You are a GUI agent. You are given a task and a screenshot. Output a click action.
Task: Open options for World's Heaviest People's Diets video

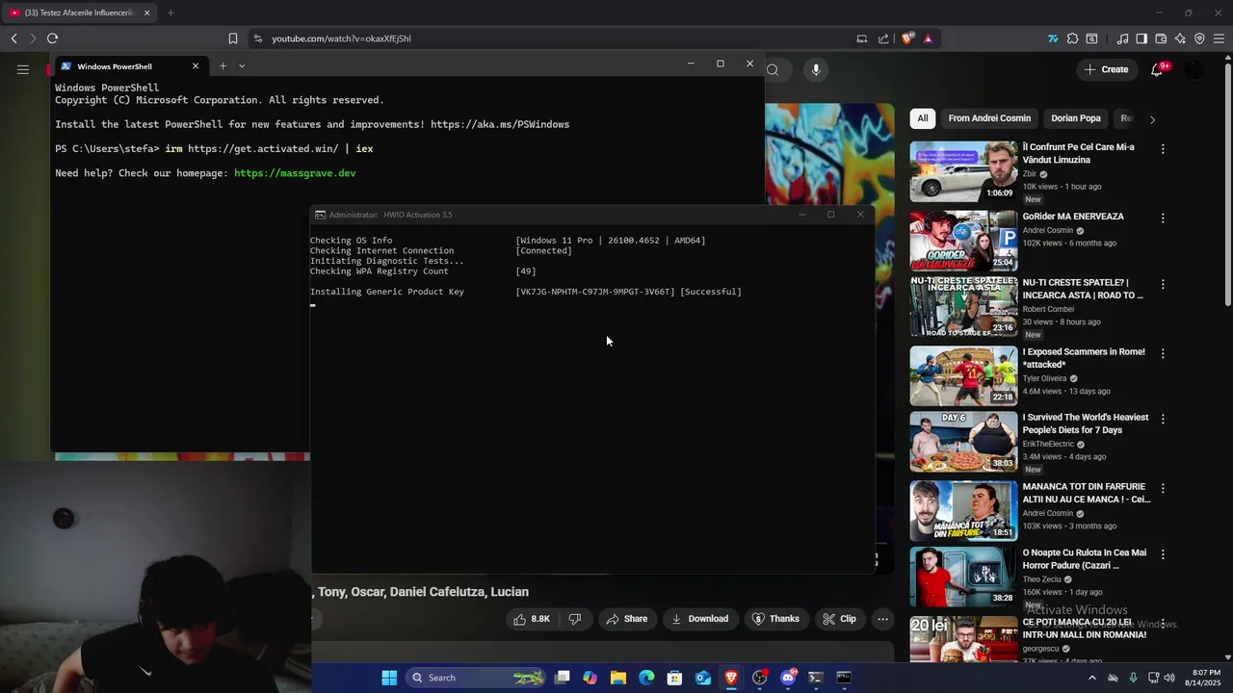pyautogui.click(x=1163, y=420)
